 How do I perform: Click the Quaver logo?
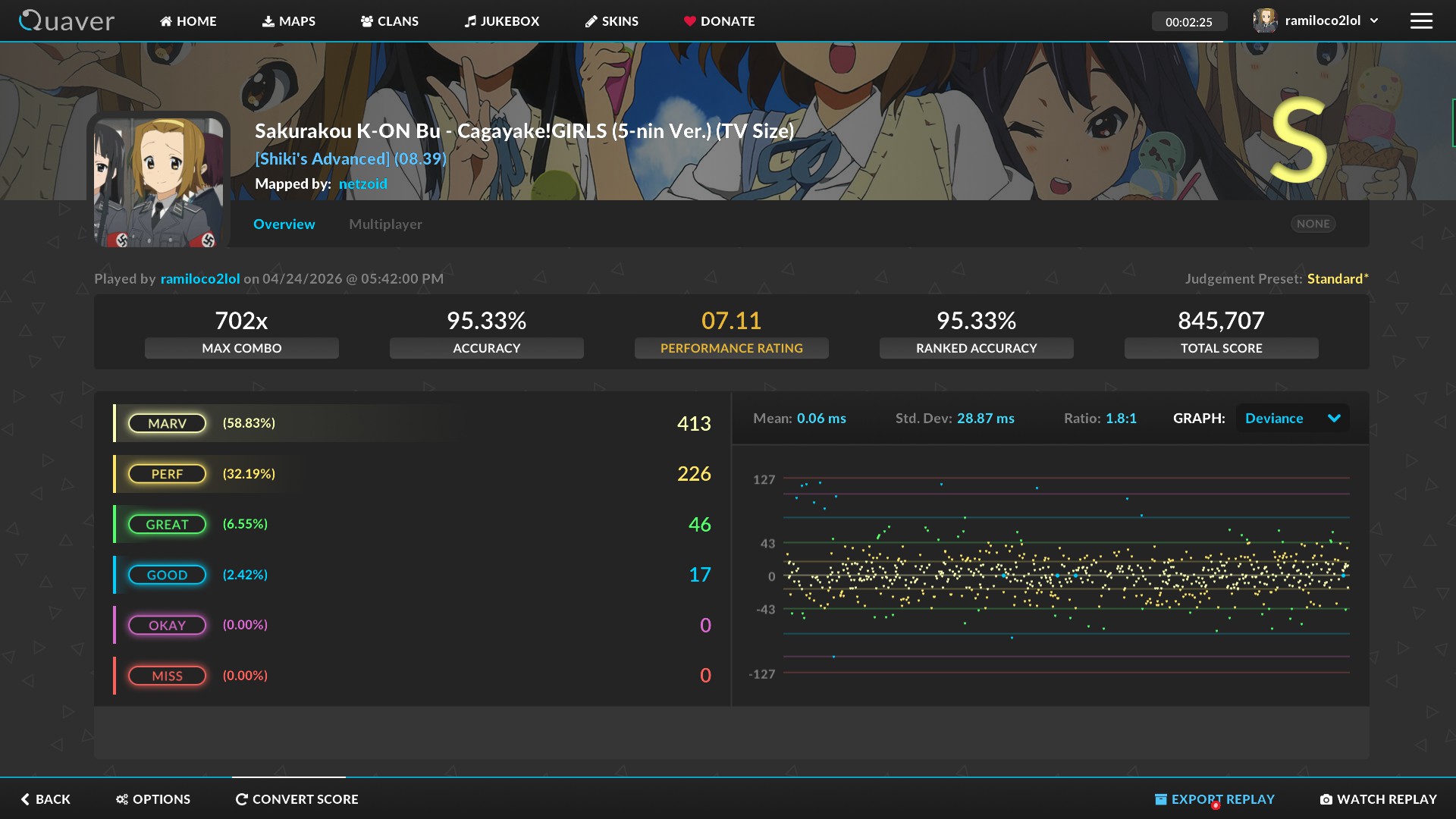(67, 20)
